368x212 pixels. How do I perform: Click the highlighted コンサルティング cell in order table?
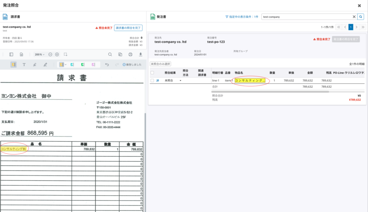click(x=250, y=81)
